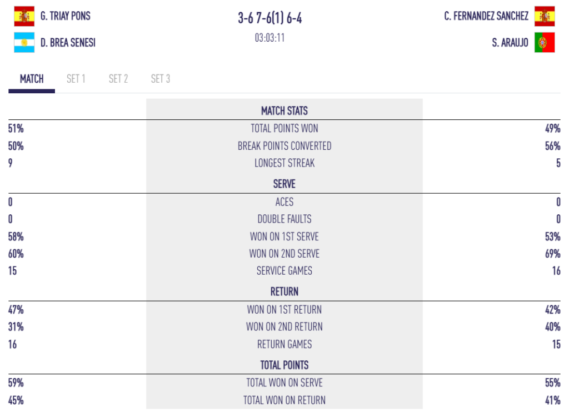The height and width of the screenshot is (418, 569).
Task: Click the MATCH tab
Action: [x=32, y=79]
